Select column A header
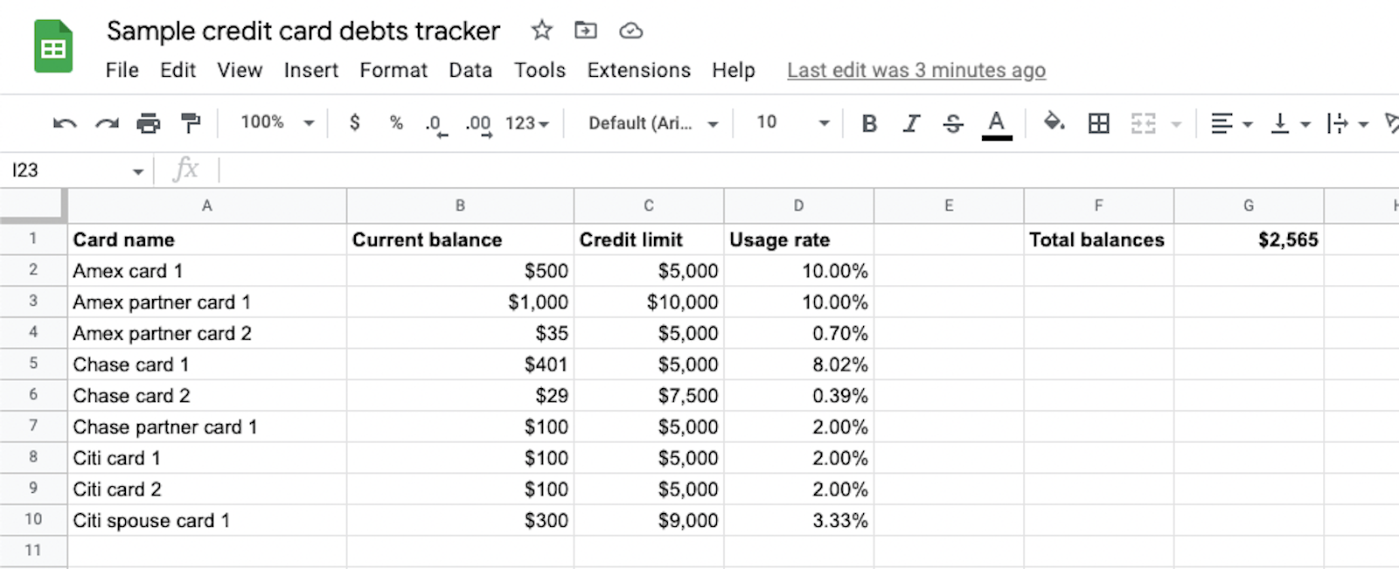The width and height of the screenshot is (1399, 569). click(207, 205)
